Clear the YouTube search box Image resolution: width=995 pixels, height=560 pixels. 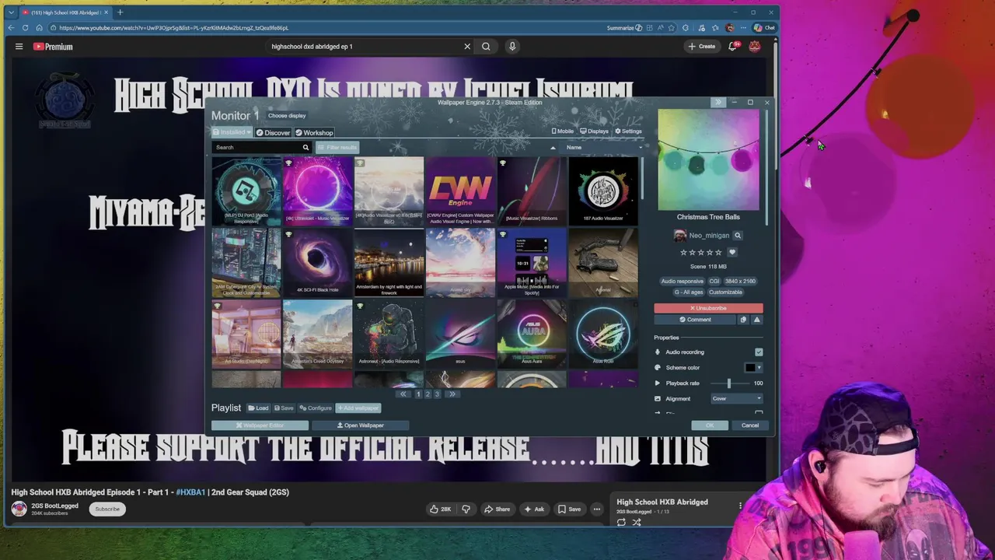[467, 47]
